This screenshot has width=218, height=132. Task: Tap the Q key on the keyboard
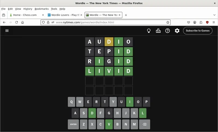point(71,102)
